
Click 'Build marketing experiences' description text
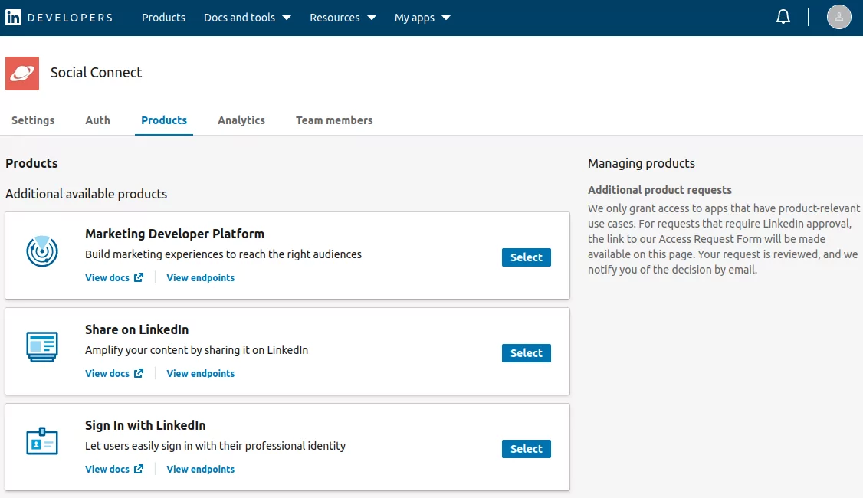click(223, 254)
